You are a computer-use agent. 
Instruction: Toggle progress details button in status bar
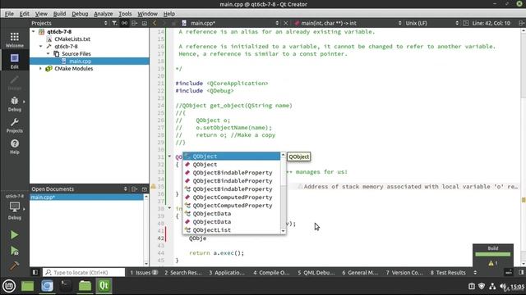[509, 272]
